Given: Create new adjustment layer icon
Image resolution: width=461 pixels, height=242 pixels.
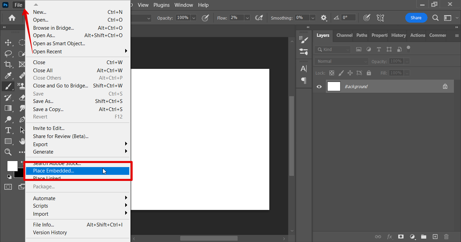Looking at the screenshot, I should tap(412, 237).
